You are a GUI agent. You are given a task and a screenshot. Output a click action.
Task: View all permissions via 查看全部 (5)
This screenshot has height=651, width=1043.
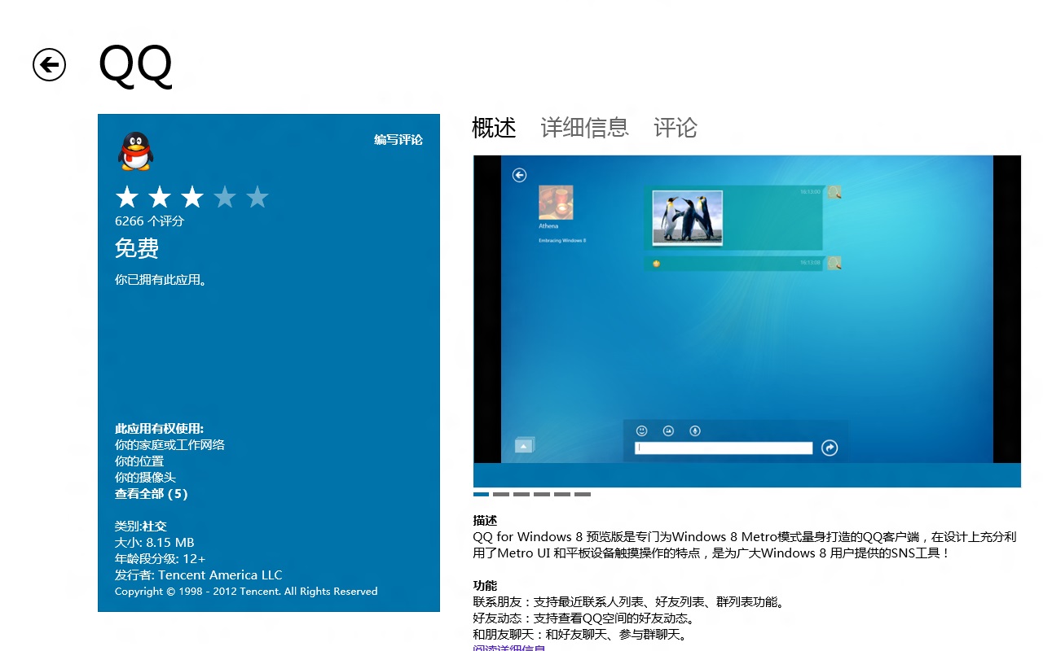(x=152, y=494)
